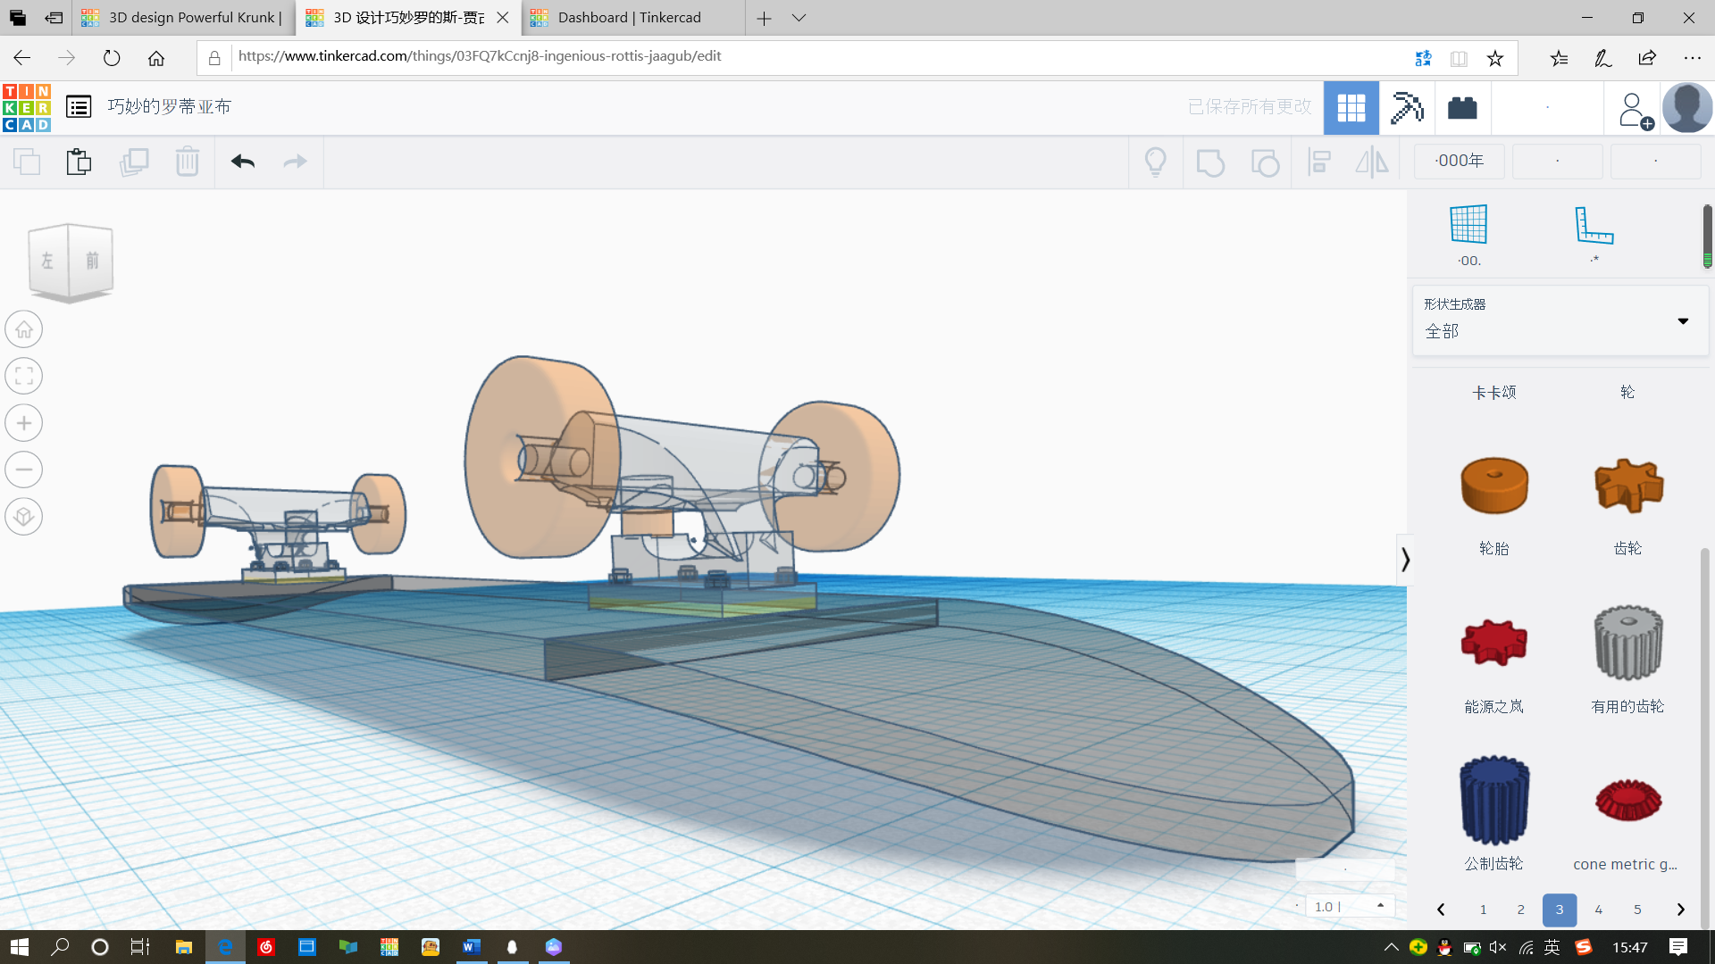Open the user profile avatar

(x=1687, y=108)
